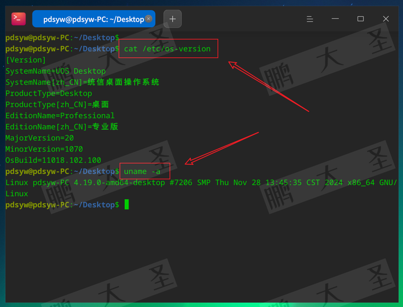This screenshot has width=403, height=307.
Task: Click the 'x86_64' architecture text
Action: point(361,182)
